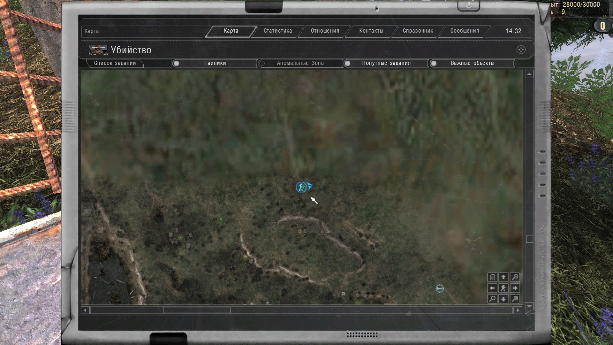This screenshot has width=613, height=345.
Task: Open the Карта tab
Action: [x=231, y=31]
